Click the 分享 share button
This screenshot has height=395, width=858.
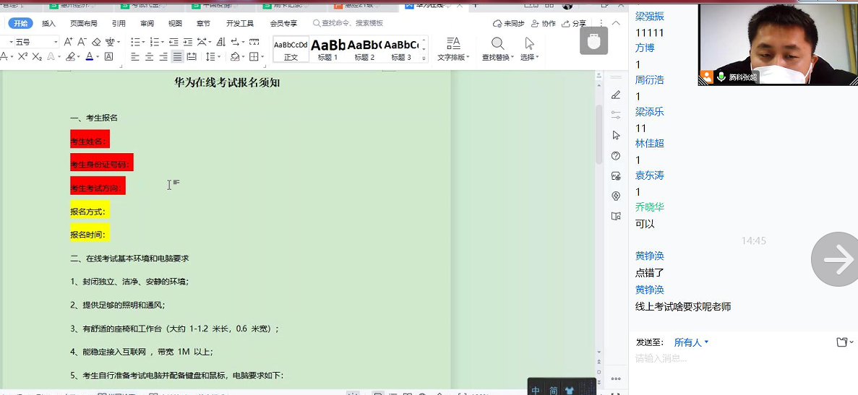click(574, 24)
